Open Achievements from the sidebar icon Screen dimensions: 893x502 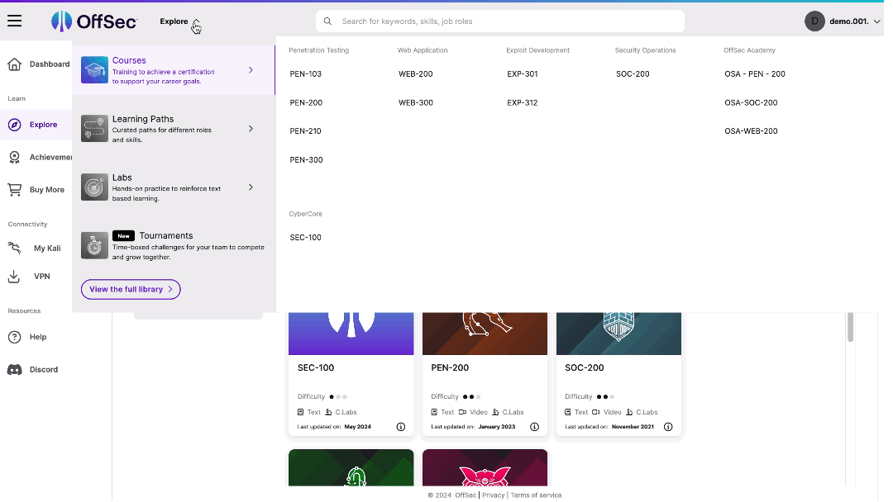pyautogui.click(x=15, y=157)
